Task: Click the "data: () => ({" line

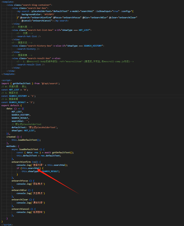Action: [15, 109]
